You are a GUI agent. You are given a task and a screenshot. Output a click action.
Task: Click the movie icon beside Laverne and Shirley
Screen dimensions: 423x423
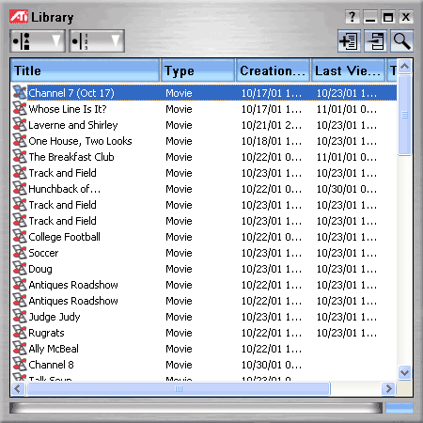(20, 125)
